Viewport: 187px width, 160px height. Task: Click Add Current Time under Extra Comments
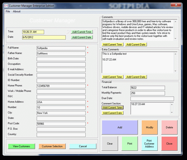point(113,77)
